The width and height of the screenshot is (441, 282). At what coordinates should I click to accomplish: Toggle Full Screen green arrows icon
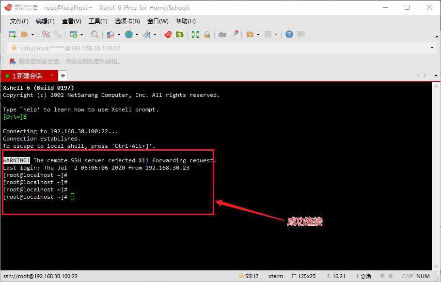195,34
